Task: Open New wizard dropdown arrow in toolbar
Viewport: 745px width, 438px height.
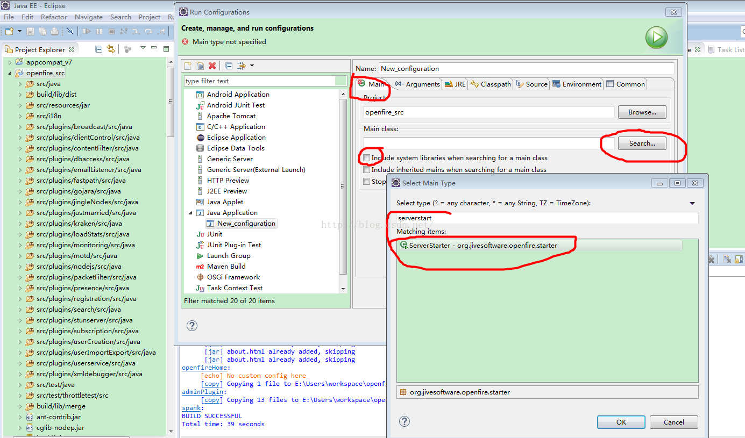Action: point(19,32)
